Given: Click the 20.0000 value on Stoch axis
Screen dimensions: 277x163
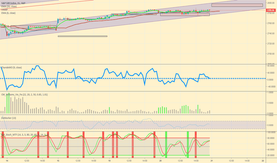Looking at the screenshot, I should tap(271, 155).
